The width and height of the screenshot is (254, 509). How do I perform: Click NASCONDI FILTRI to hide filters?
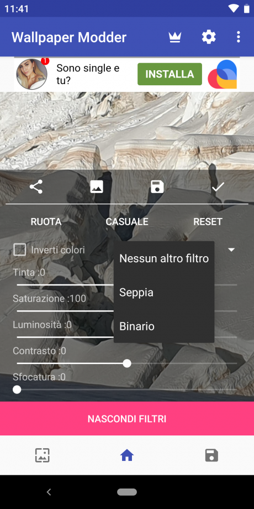(127, 419)
